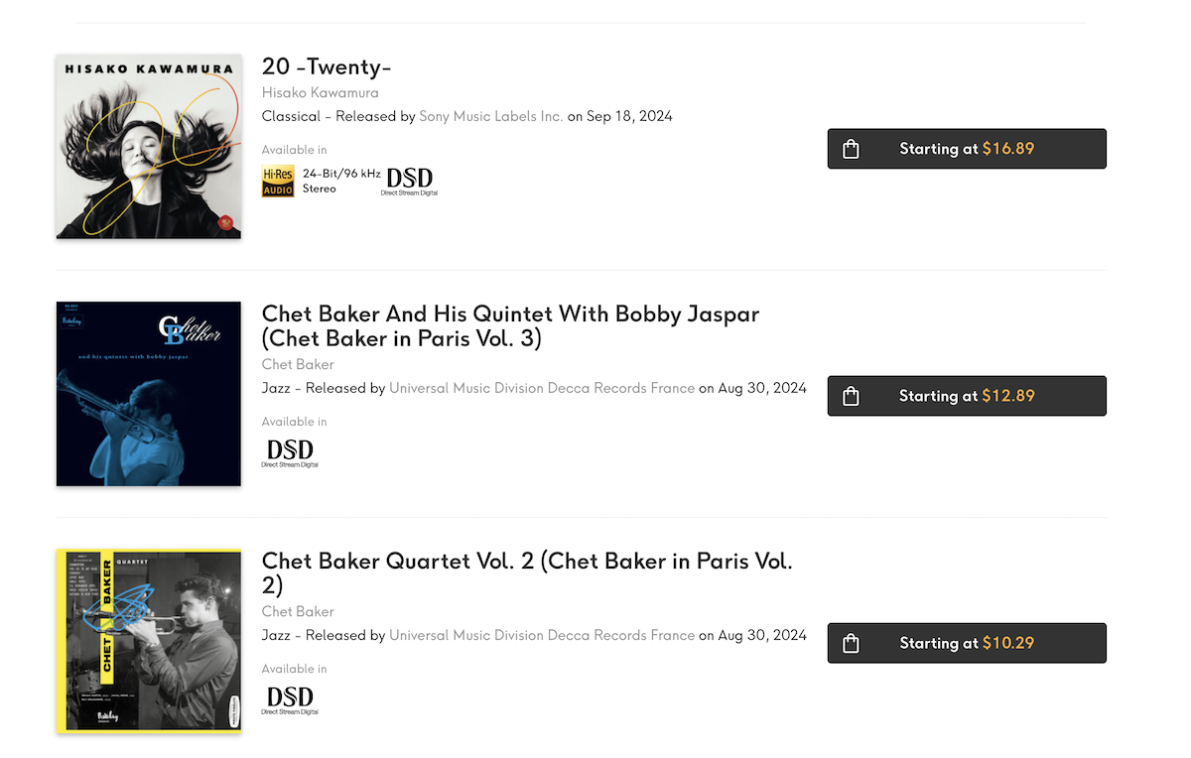Open the yellow Chet Baker Quartet cover
1191x758 pixels.
coord(149,641)
